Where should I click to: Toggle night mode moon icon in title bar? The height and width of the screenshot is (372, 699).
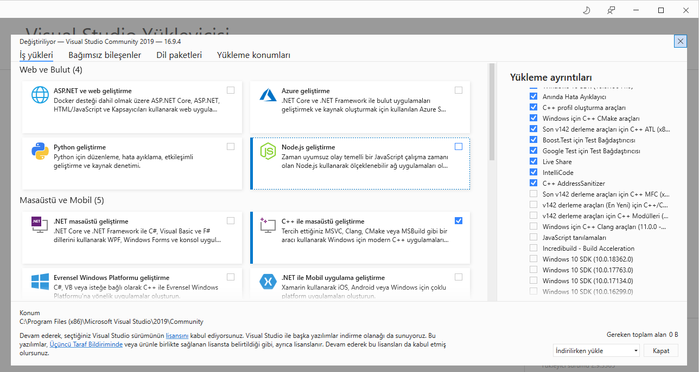click(x=586, y=10)
